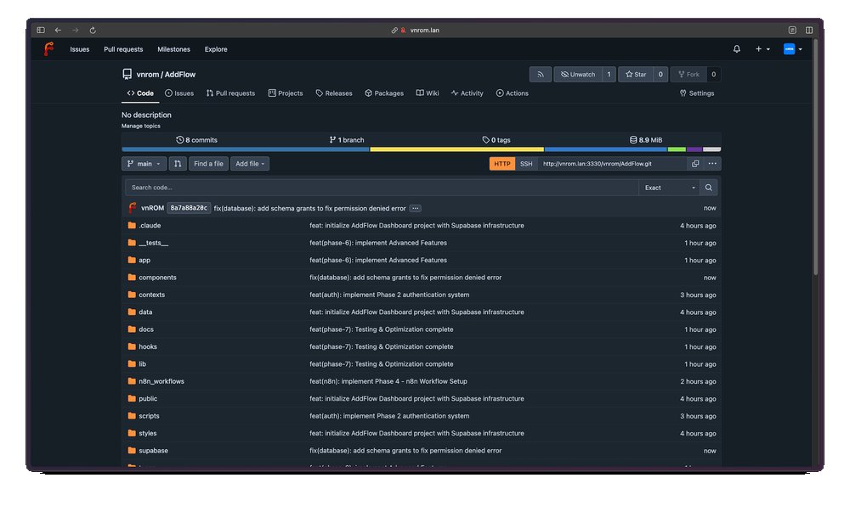The image size is (850, 506).
Task: Star the AddFlow repository
Action: 636,74
